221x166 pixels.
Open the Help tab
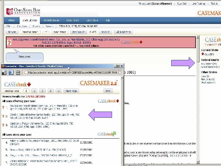(x=107, y=20)
